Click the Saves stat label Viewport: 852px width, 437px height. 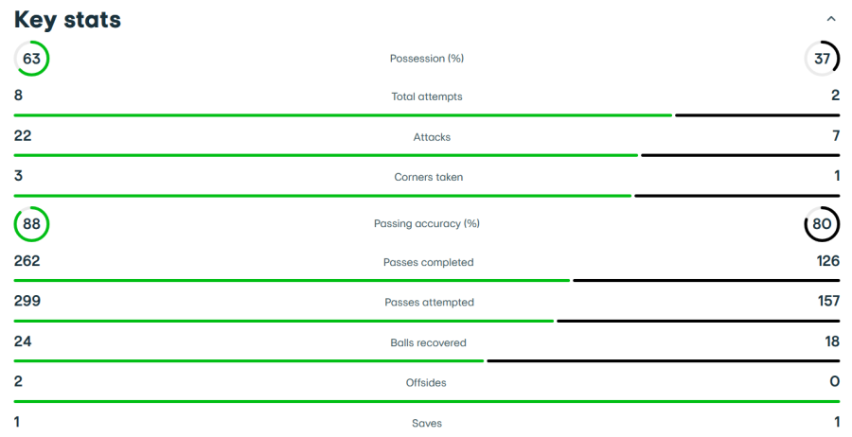[x=427, y=423]
